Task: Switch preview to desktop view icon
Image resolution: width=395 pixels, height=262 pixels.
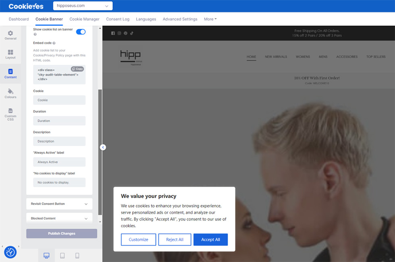Action: [46, 256]
